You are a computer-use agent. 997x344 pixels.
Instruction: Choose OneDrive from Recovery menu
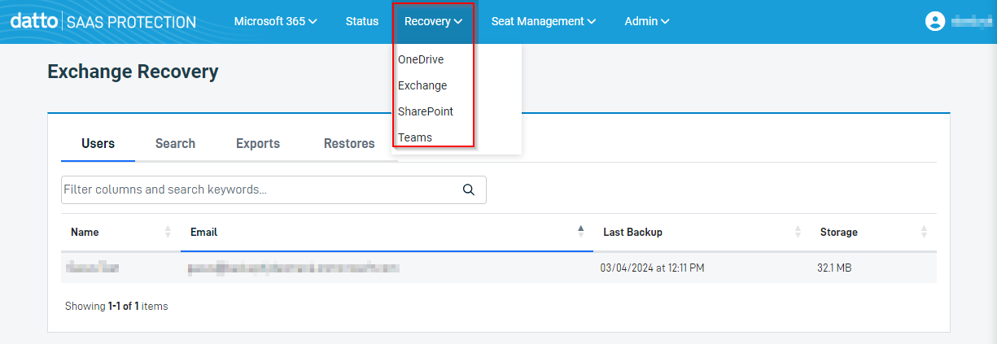[421, 59]
